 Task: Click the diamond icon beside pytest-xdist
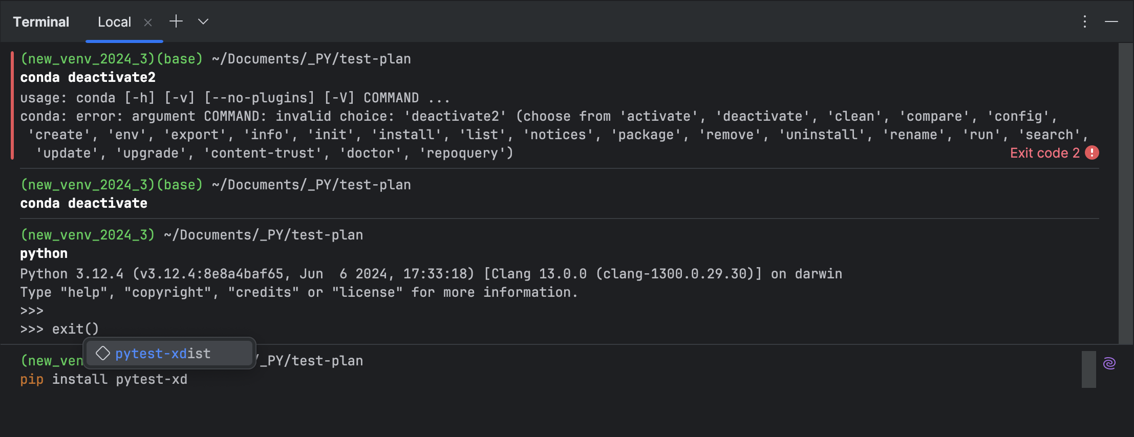tap(103, 354)
